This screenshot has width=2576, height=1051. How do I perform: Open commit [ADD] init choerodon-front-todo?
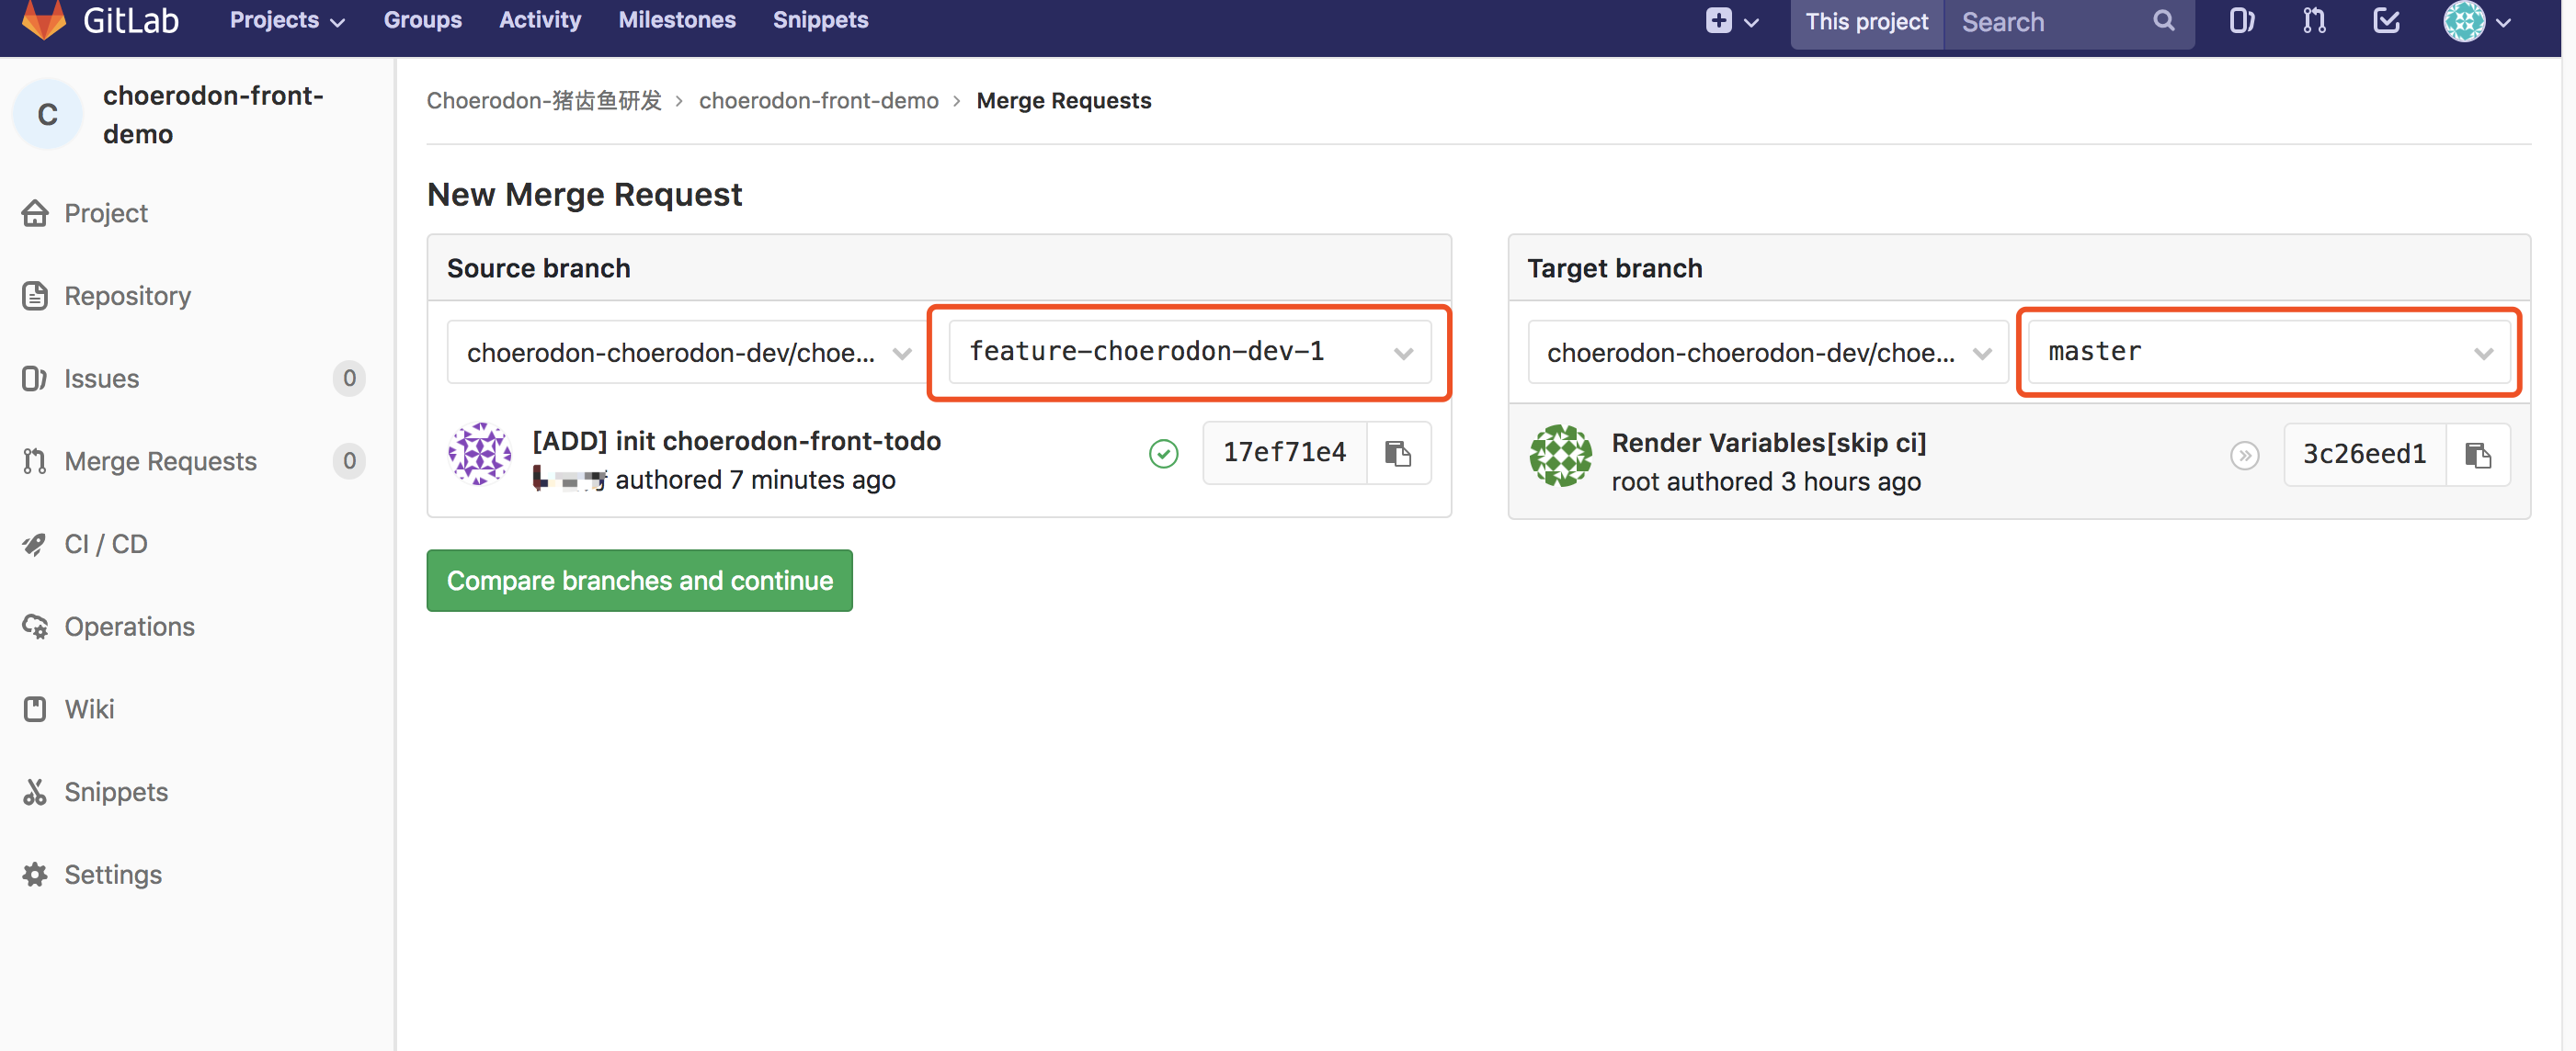click(x=736, y=441)
